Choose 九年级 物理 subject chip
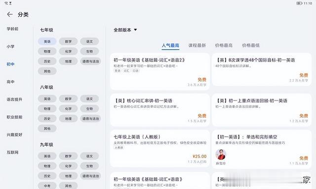Screen dimensions: 316x189 tap(47, 166)
